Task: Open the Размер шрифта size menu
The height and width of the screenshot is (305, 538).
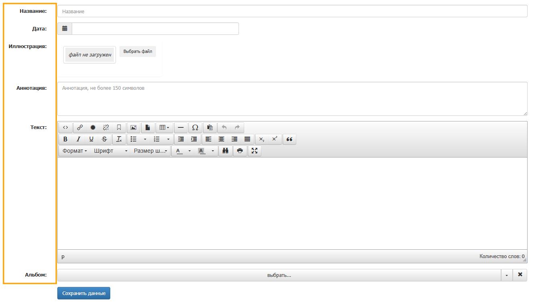Action: pyautogui.click(x=150, y=151)
